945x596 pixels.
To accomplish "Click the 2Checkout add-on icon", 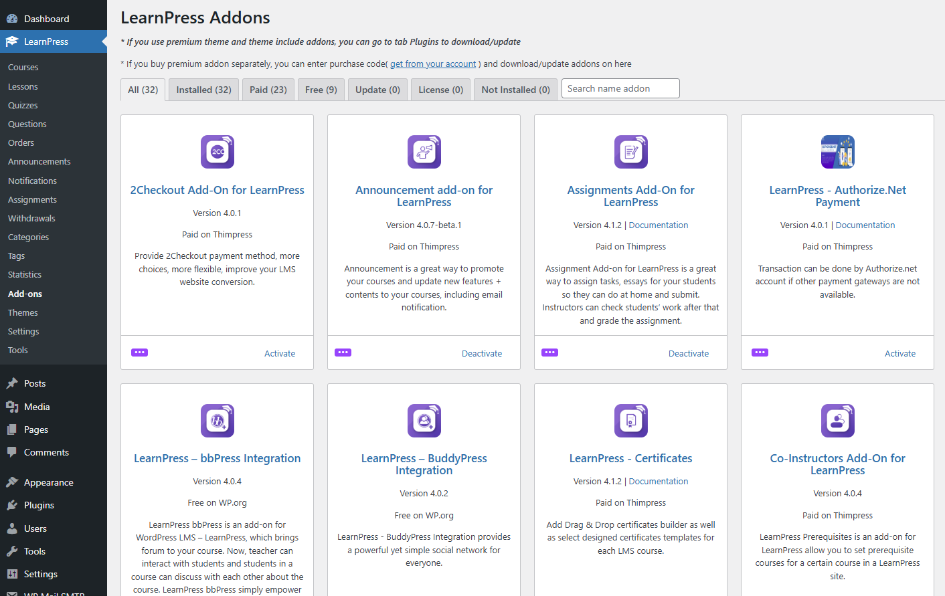I will click(218, 152).
